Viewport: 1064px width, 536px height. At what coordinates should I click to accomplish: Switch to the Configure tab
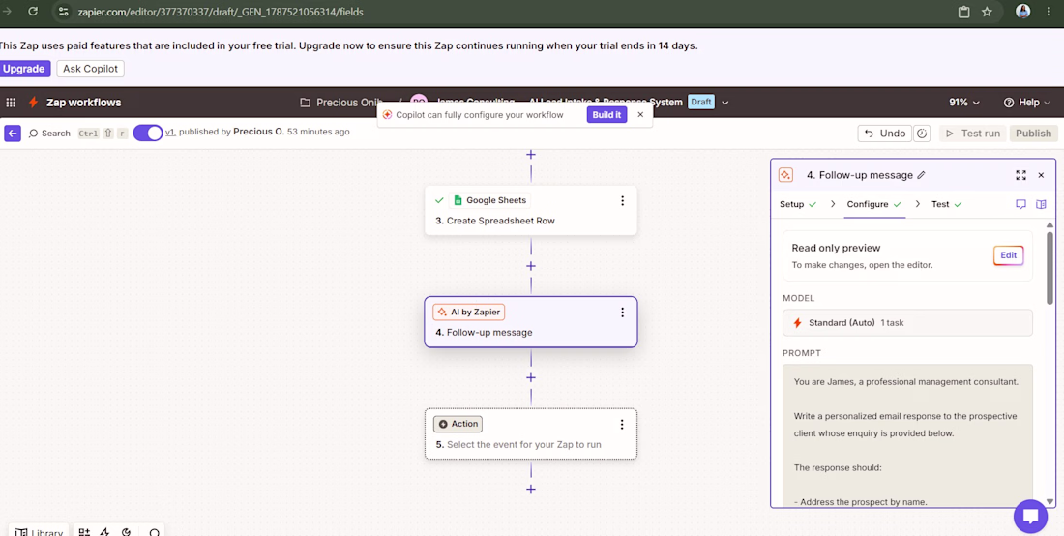point(874,204)
